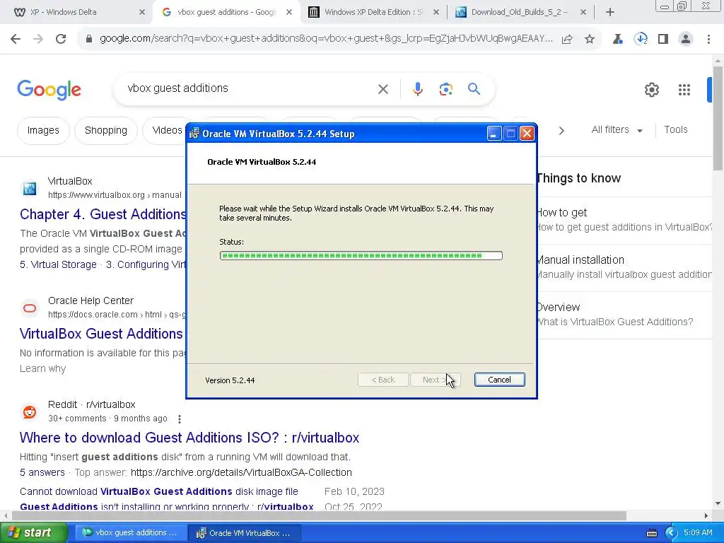Viewport: 724px width, 543px height.
Task: Open VirtualBox Guest Additions Oracle result
Action: (x=101, y=334)
